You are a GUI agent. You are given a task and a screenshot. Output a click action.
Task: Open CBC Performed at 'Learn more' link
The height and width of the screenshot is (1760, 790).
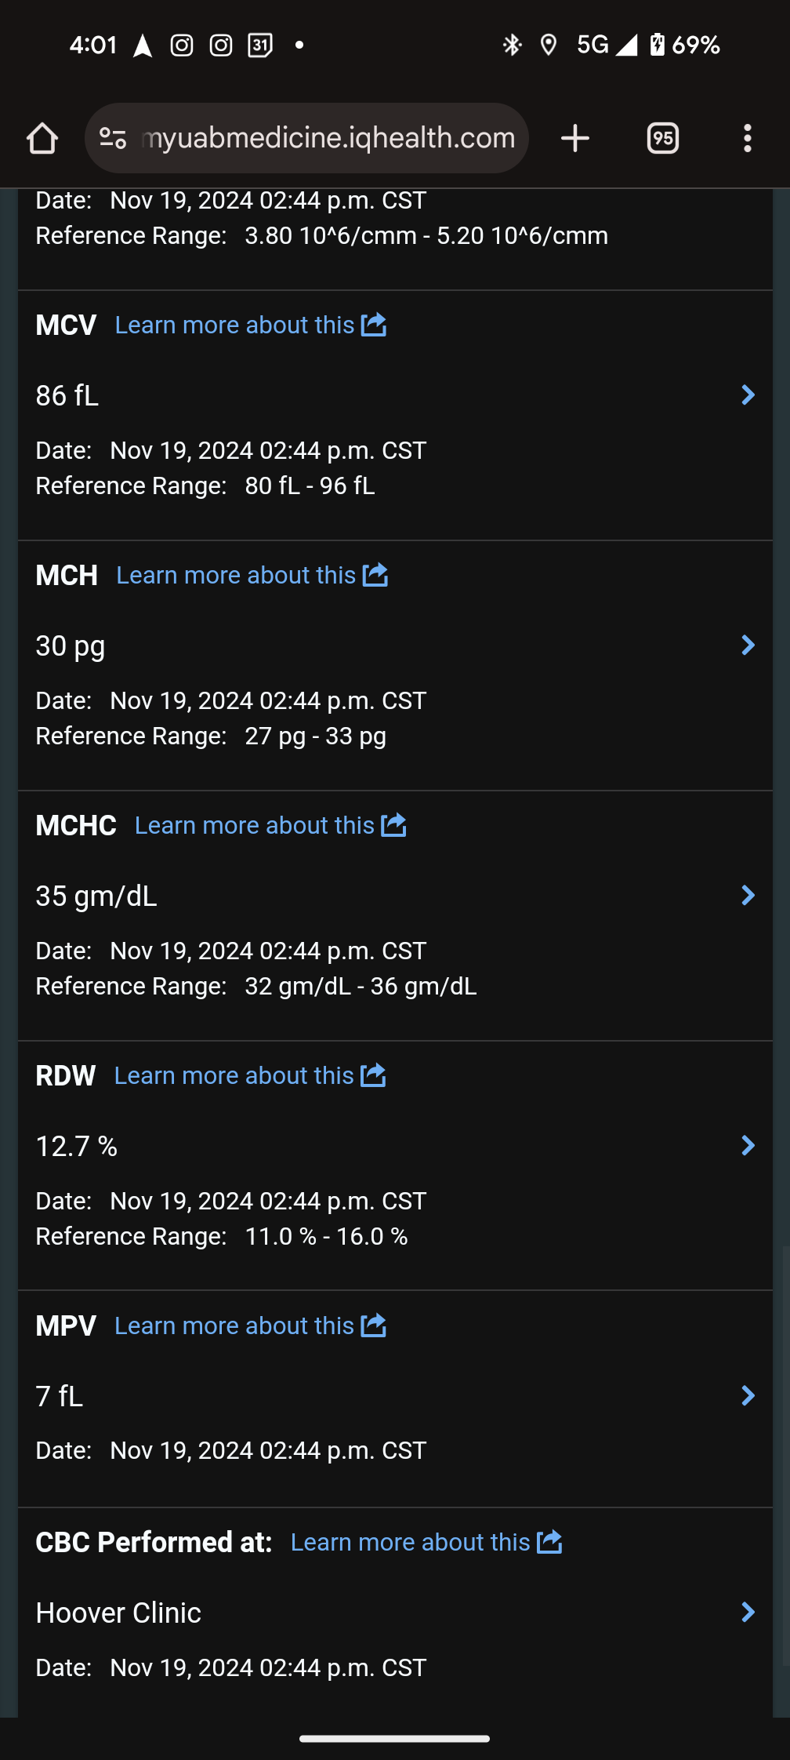(x=410, y=1542)
